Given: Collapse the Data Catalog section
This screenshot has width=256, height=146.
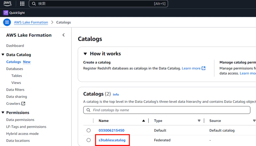Looking at the screenshot, I should (x=3, y=55).
